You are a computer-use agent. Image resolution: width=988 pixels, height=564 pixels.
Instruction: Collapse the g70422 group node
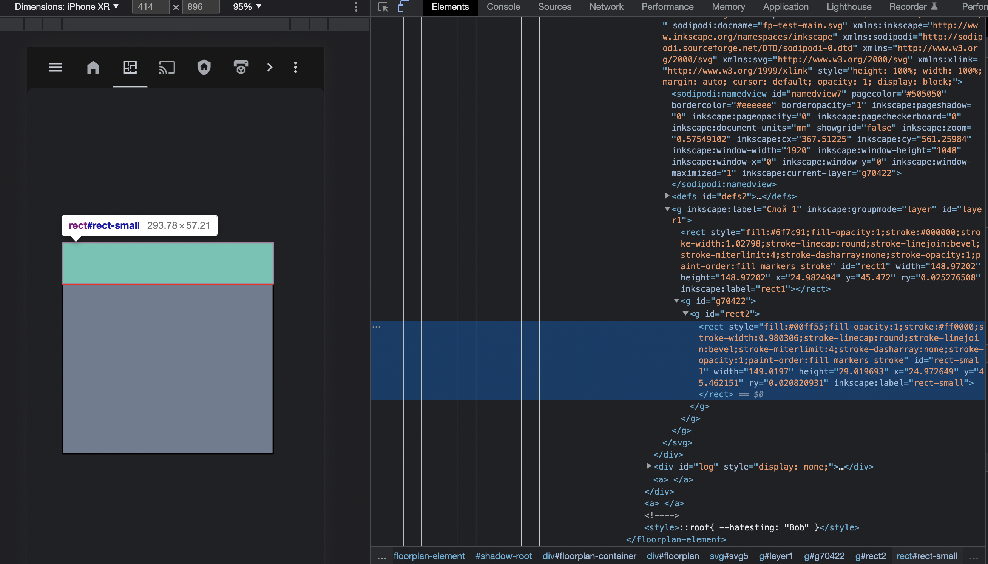pos(676,300)
